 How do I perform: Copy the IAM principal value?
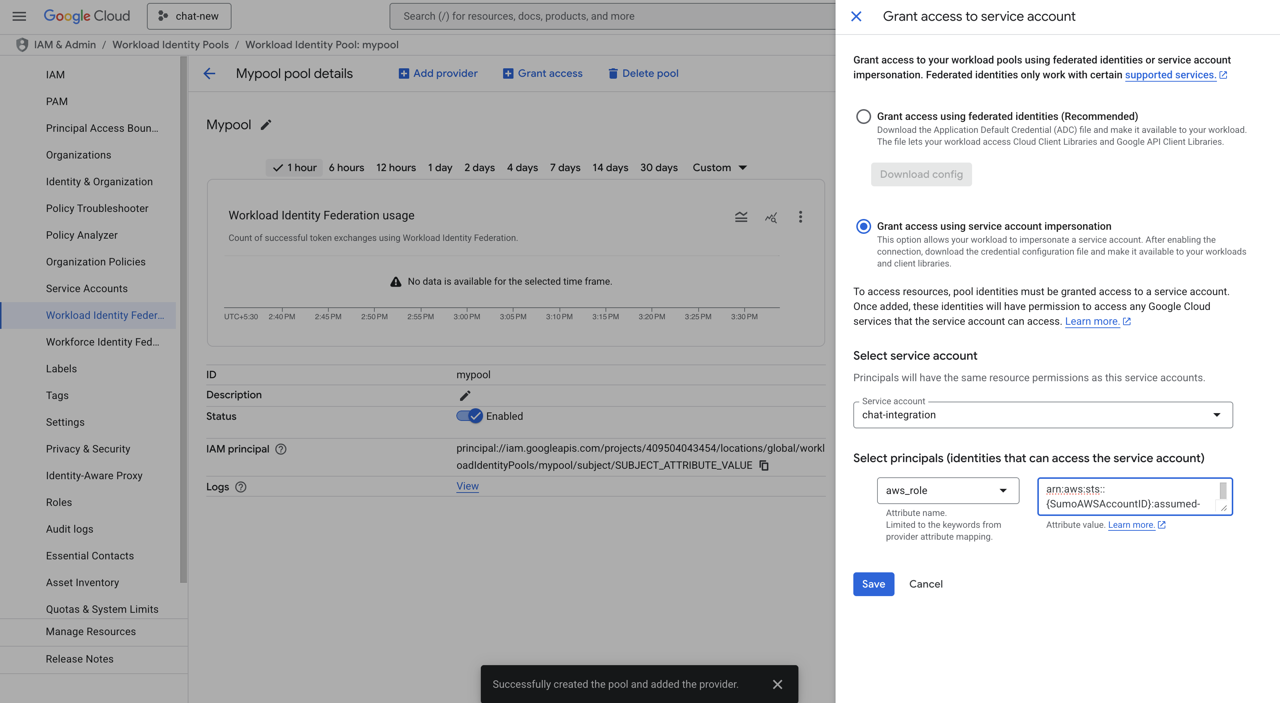tap(764, 465)
